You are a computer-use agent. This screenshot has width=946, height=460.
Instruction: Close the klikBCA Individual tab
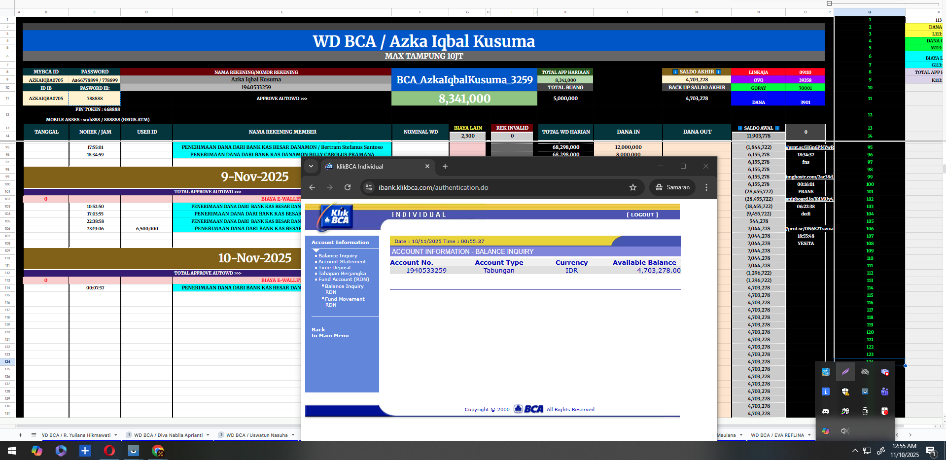(427, 166)
